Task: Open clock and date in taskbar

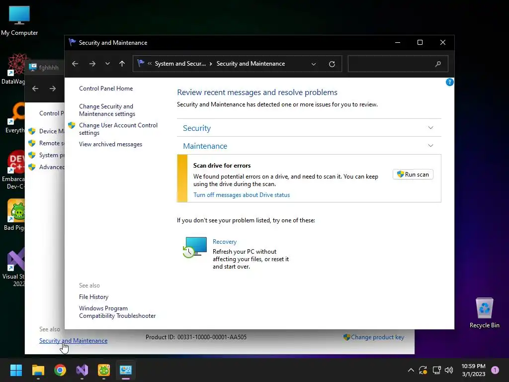Action: coord(473,370)
